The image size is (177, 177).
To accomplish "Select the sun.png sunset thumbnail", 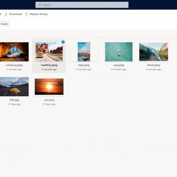I will [49, 87].
